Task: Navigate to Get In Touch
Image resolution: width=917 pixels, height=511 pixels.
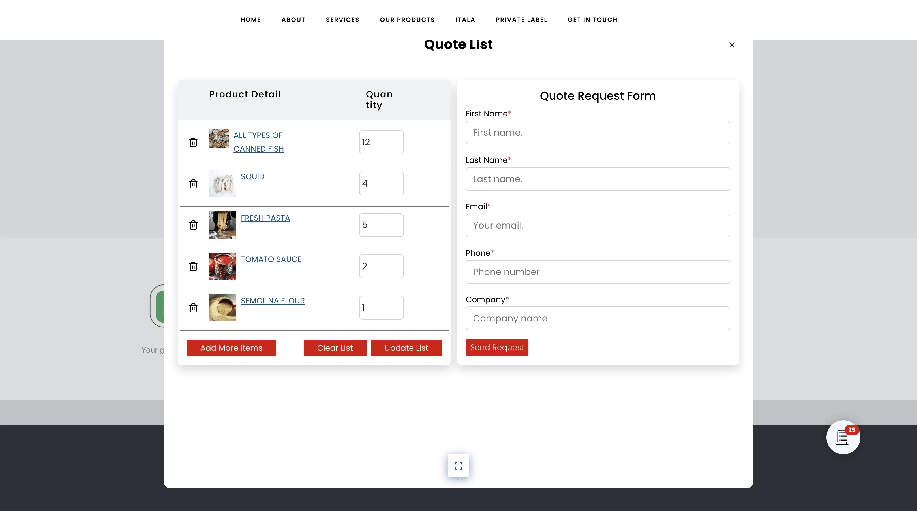Action: [x=592, y=20]
